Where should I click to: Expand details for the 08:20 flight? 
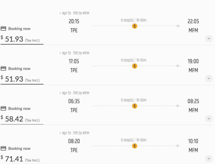[x=209, y=159]
